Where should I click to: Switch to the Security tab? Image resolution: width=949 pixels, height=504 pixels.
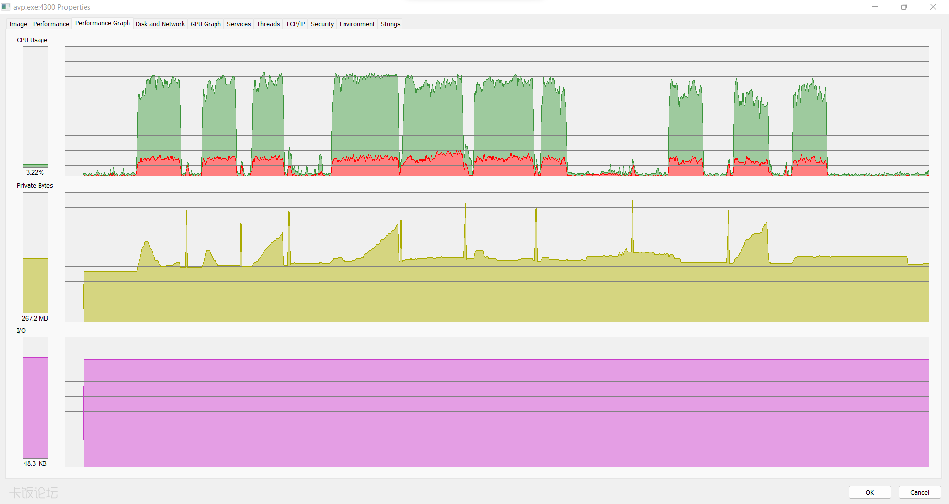point(322,24)
